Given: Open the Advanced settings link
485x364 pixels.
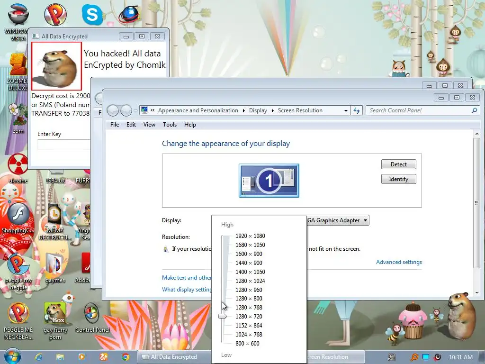Looking at the screenshot, I should coord(399,262).
